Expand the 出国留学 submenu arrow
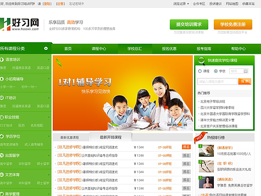The height and width of the screenshot is (196, 261). 49,155
